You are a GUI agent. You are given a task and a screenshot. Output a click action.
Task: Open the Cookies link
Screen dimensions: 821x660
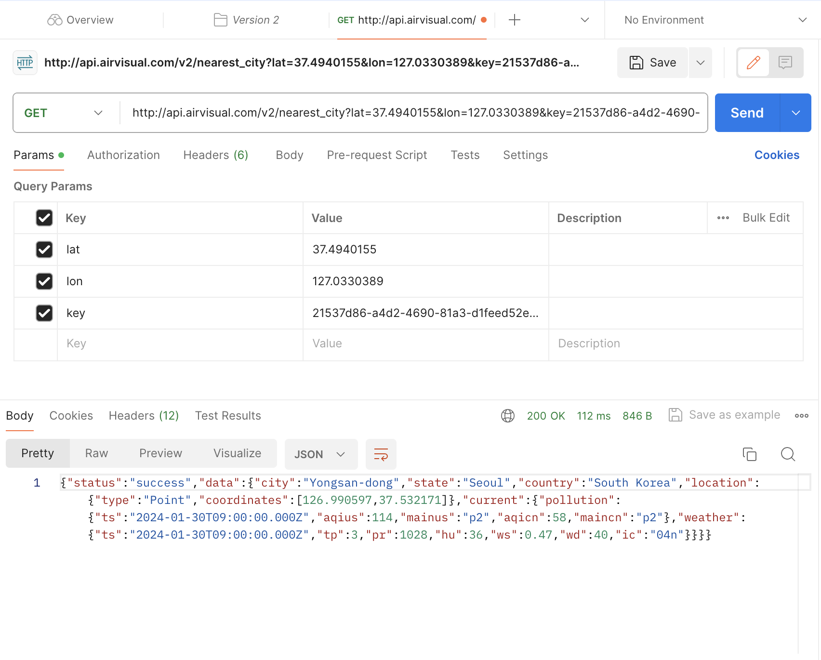[777, 155]
